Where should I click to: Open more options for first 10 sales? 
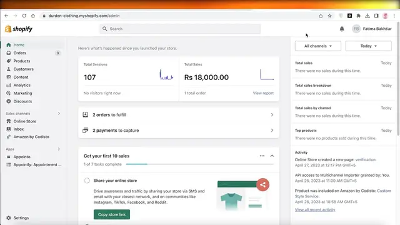click(x=262, y=156)
